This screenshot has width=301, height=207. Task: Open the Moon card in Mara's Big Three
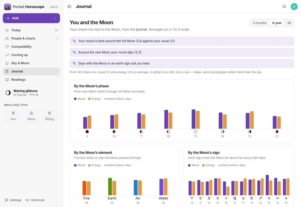point(31,116)
